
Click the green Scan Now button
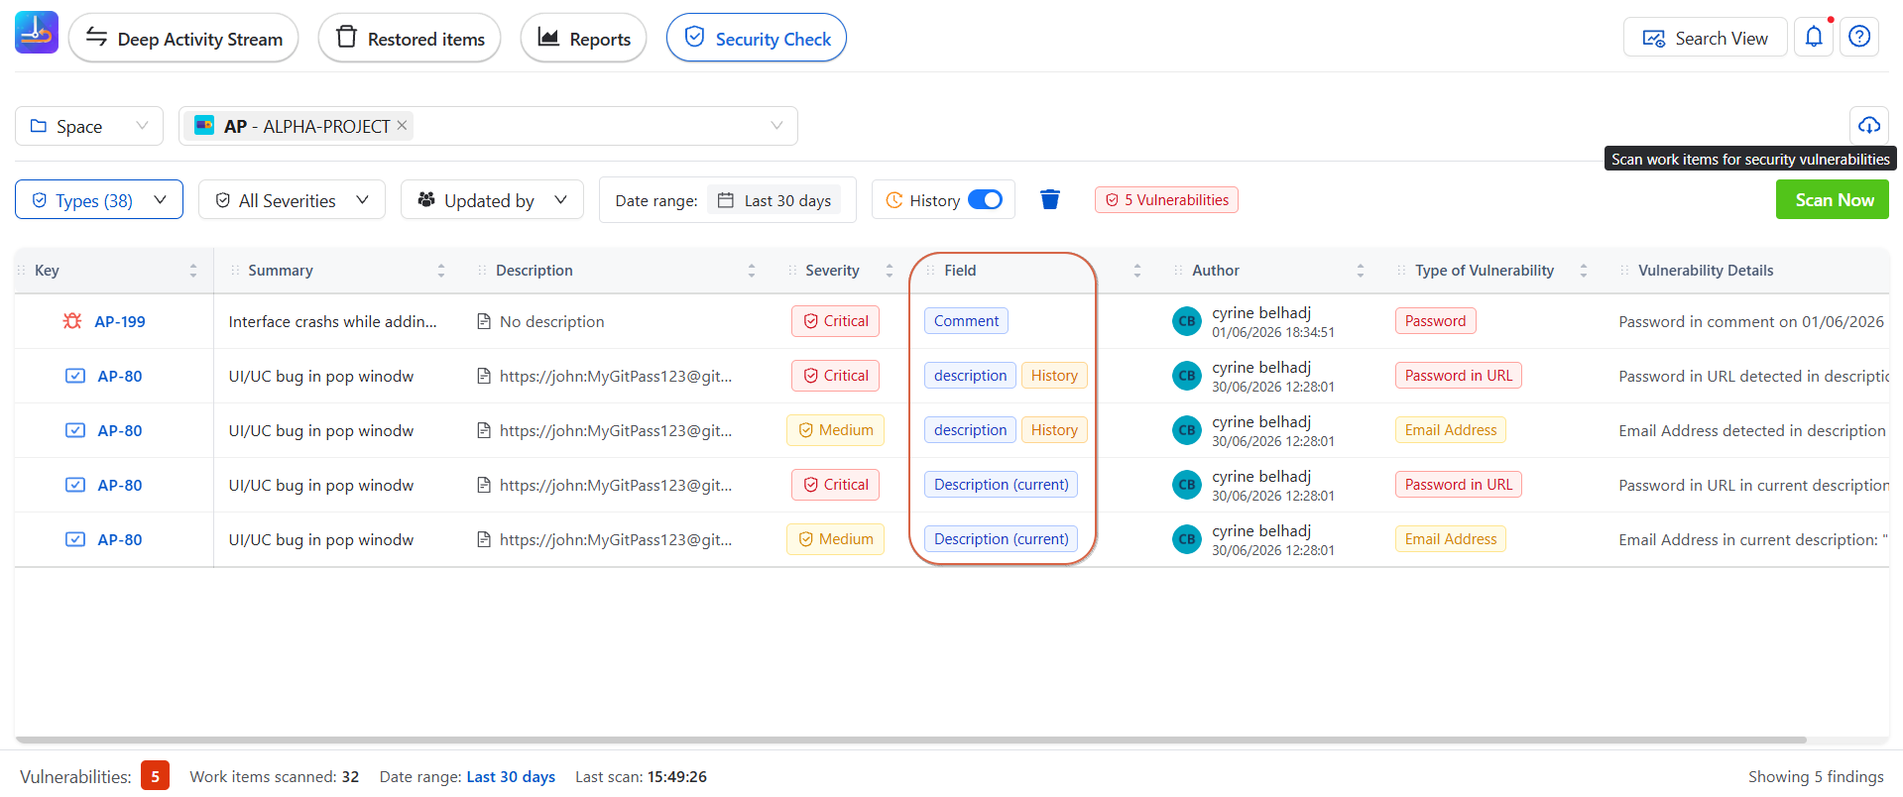point(1833,200)
